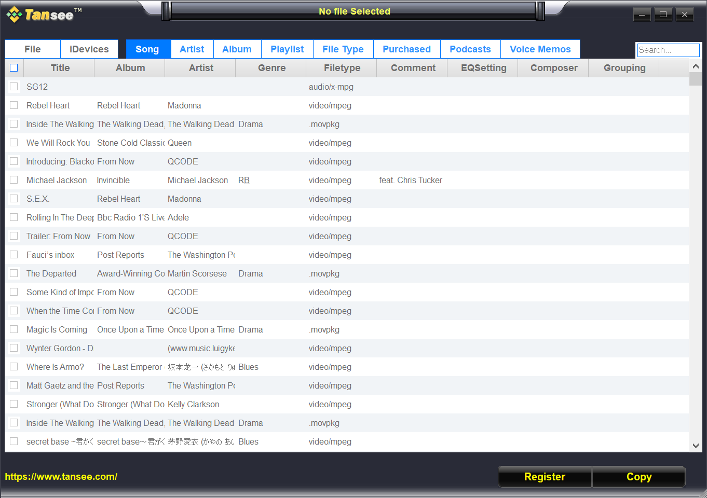Maximize the Tansee window
Screen dimensions: 707x498
(663, 15)
